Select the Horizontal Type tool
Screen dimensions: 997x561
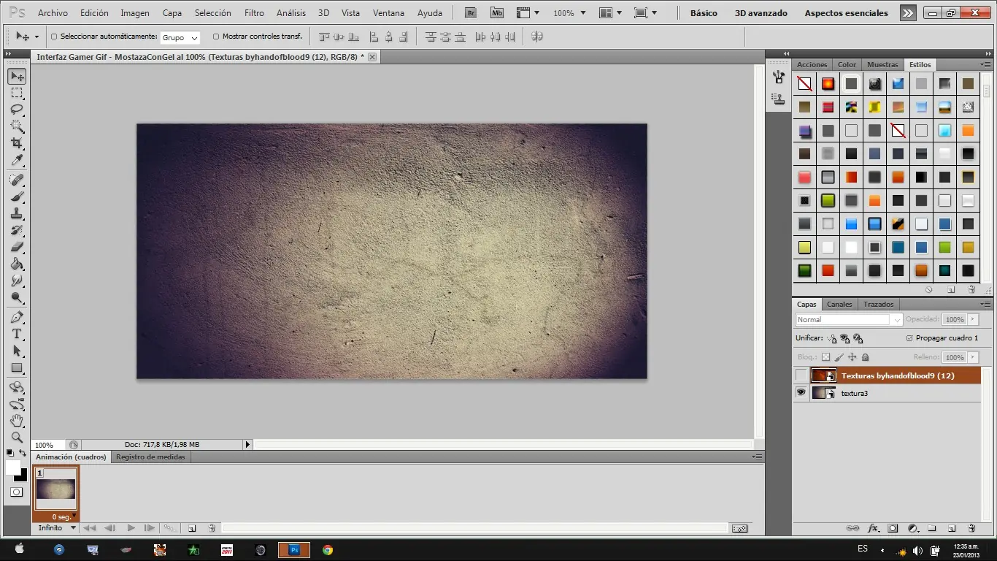pyautogui.click(x=16, y=334)
